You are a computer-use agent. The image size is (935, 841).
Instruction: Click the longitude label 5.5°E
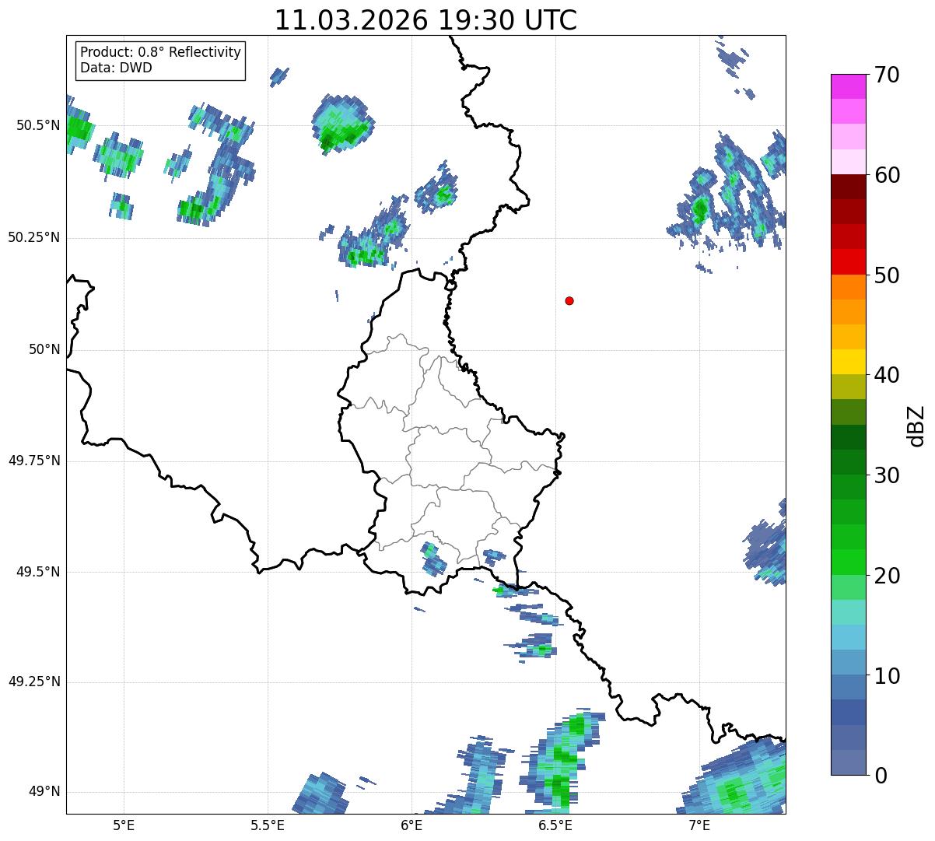click(x=268, y=825)
